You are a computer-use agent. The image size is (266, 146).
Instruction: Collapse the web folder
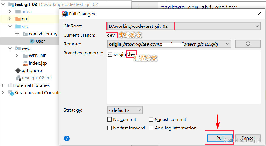pos(10,48)
